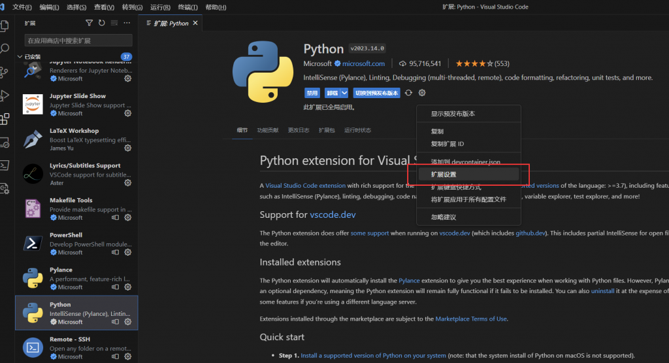The image size is (669, 363).
Task: Clear the extensions search results icon
Action: coord(114,23)
